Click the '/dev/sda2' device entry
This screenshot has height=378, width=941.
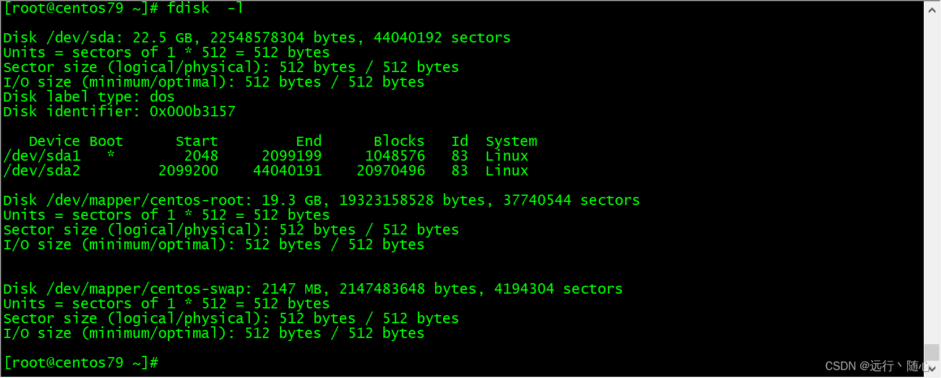42,171
